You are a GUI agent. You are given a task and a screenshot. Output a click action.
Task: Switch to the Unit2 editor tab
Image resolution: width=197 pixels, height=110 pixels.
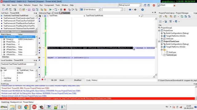pyautogui.click(x=55, y=13)
